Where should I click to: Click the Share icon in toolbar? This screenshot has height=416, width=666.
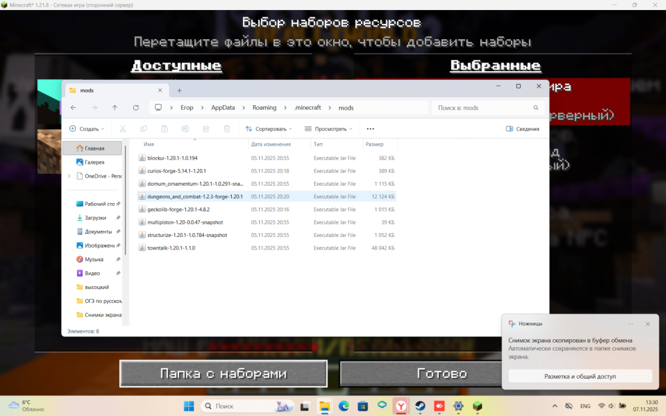click(x=206, y=128)
